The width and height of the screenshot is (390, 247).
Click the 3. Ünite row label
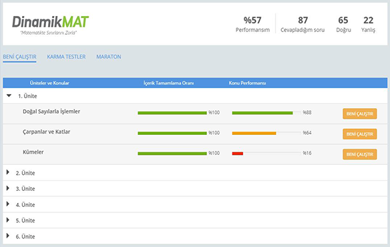coord(25,188)
